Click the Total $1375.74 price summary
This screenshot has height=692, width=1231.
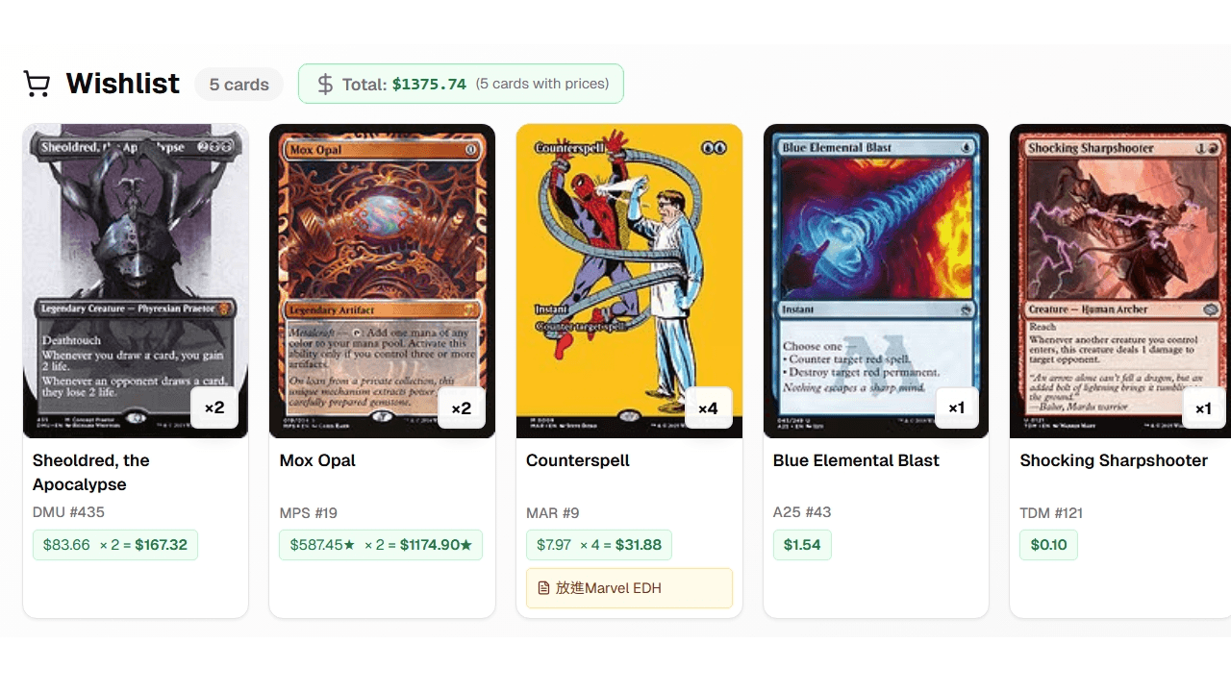point(461,84)
